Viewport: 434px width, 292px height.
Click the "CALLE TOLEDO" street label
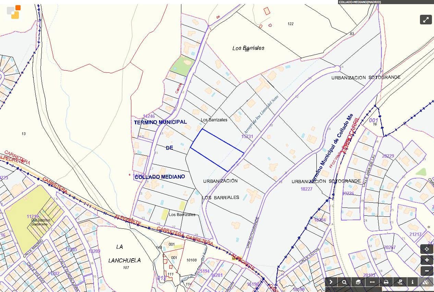(x=36, y=273)
